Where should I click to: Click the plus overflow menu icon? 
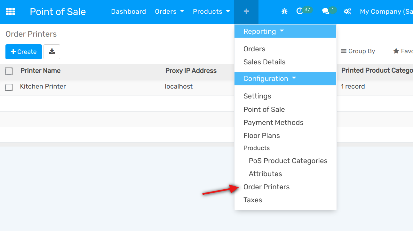[246, 12]
